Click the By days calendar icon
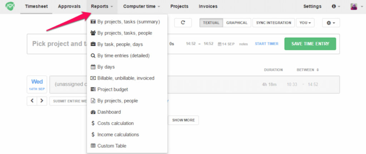Image resolution: width=366 pixels, height=154 pixels. (x=93, y=67)
